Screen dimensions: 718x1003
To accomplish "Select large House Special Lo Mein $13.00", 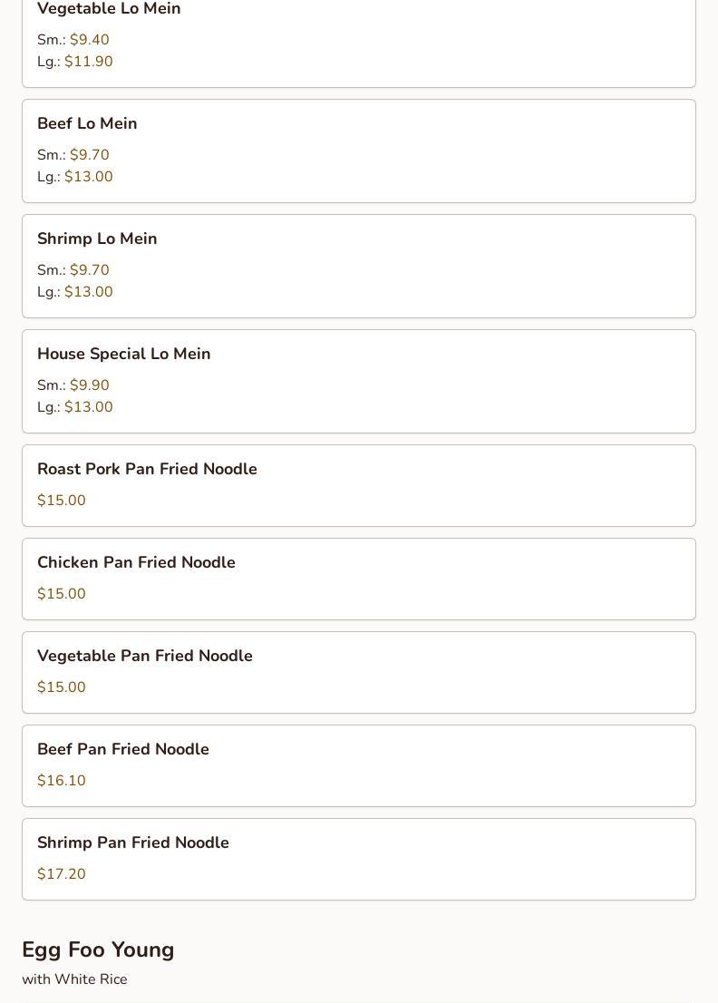I will click(x=75, y=407).
